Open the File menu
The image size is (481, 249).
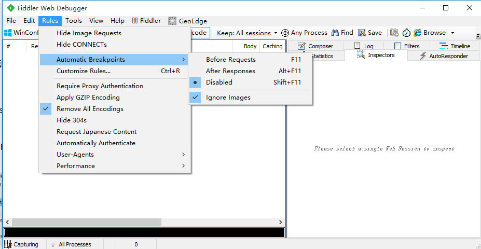tap(11, 21)
